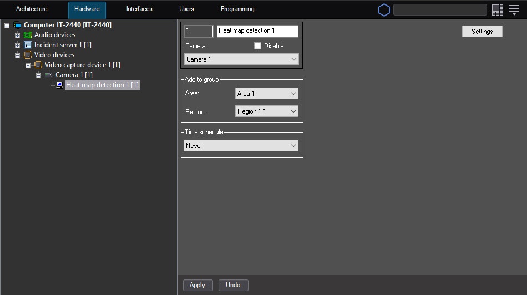The image size is (527, 295).
Task: Click the Apply button
Action: click(197, 285)
